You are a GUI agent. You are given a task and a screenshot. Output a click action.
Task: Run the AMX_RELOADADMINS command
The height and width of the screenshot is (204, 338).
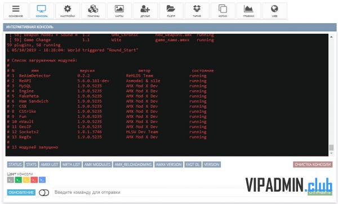(x=133, y=165)
